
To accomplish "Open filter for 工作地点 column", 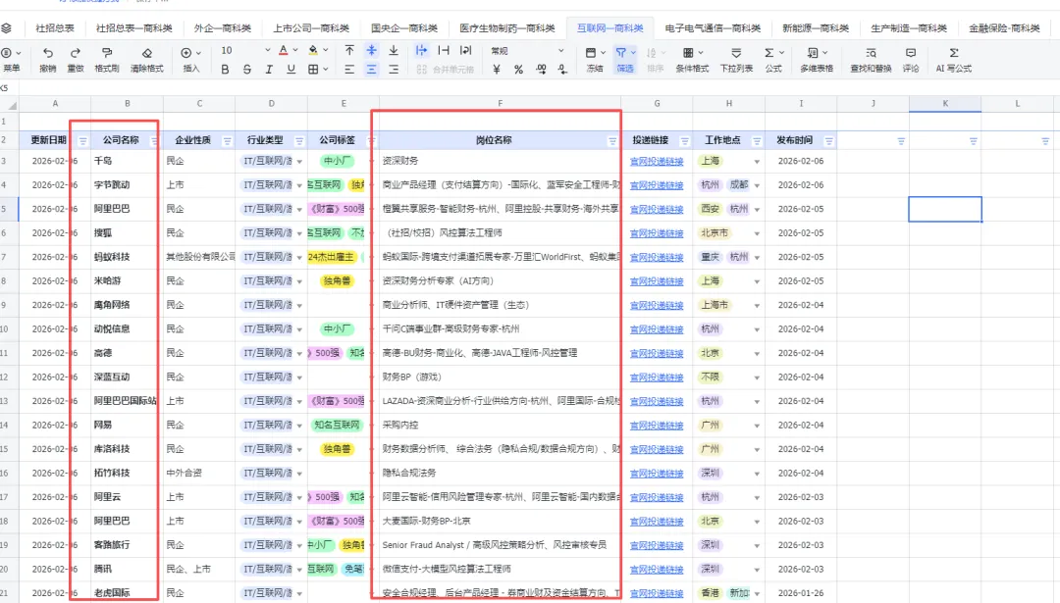I will [757, 141].
